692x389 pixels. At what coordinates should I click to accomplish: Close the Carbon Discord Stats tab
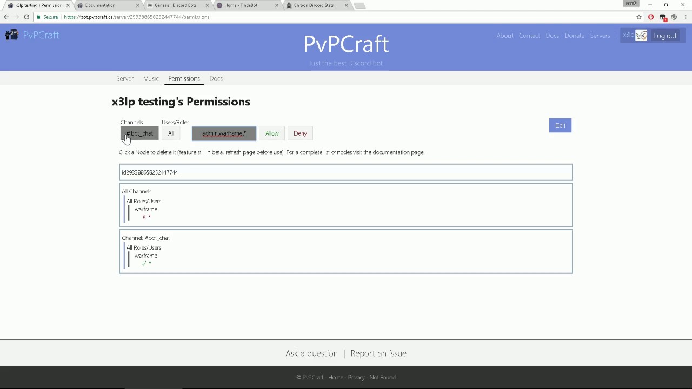(346, 5)
